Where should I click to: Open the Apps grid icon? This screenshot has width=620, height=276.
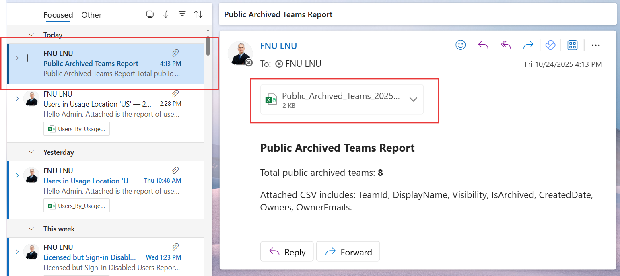[x=572, y=45]
